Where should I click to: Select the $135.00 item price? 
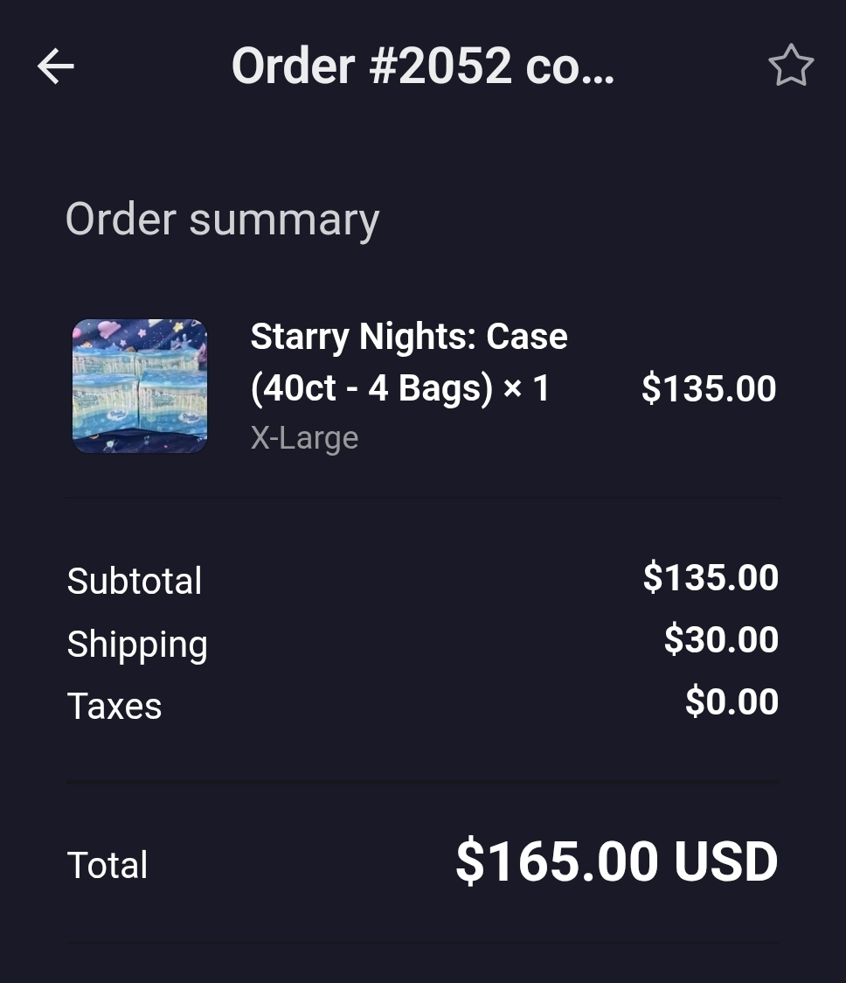[x=709, y=388]
